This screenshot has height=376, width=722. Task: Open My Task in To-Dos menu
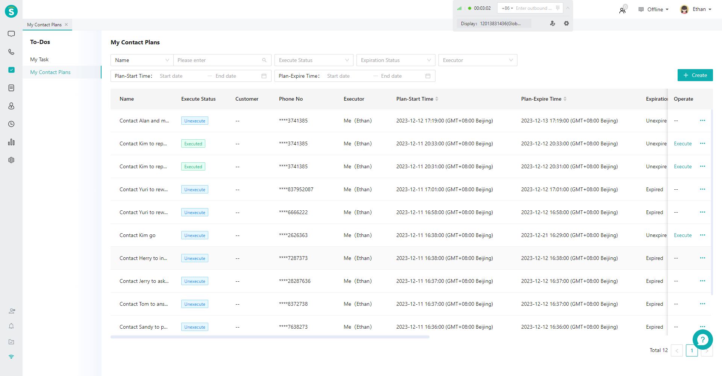coord(39,59)
